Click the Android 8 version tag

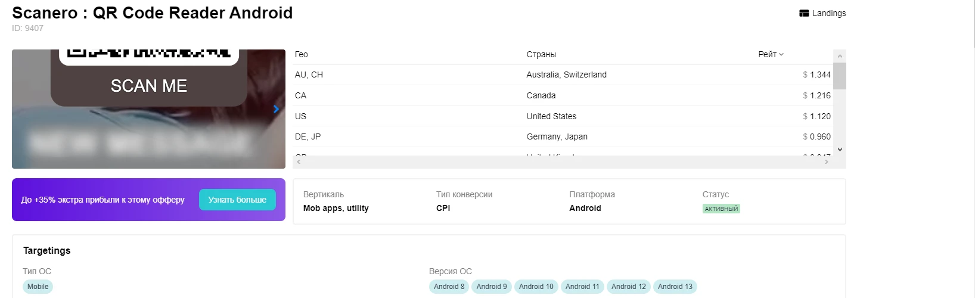[x=449, y=287]
